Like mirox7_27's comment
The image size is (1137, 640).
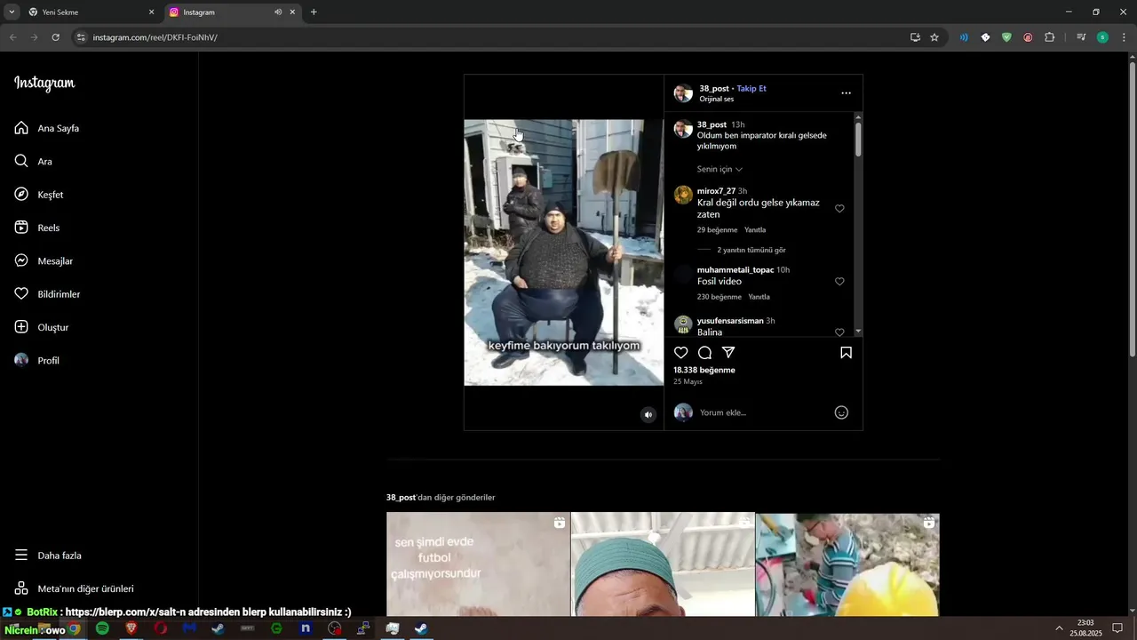[x=839, y=208]
